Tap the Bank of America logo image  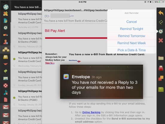(x=75, y=61)
